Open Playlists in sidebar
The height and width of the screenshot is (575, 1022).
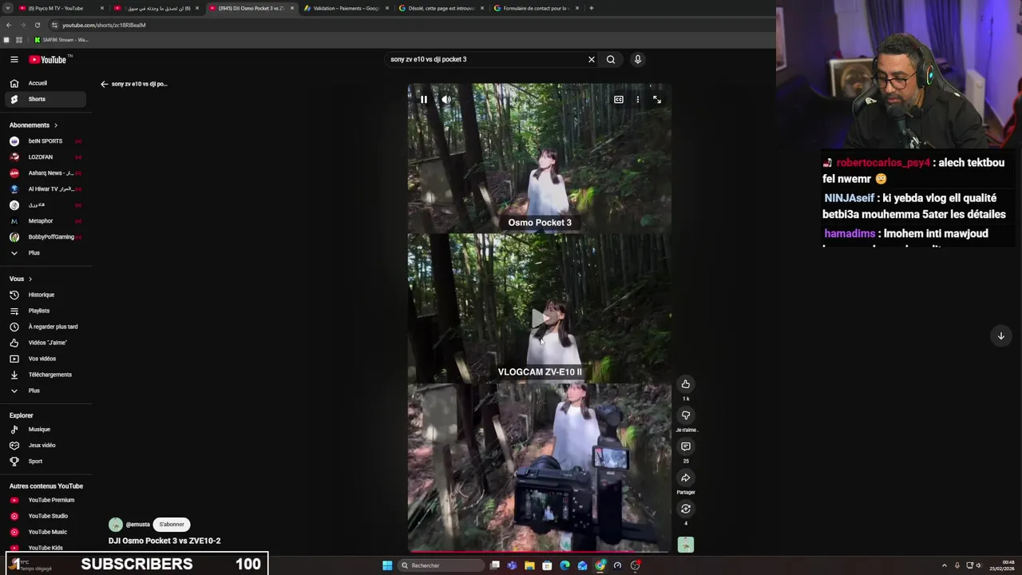[x=39, y=311]
